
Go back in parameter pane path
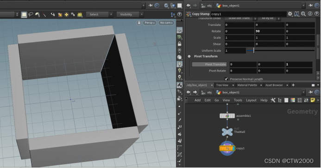[x=189, y=6]
